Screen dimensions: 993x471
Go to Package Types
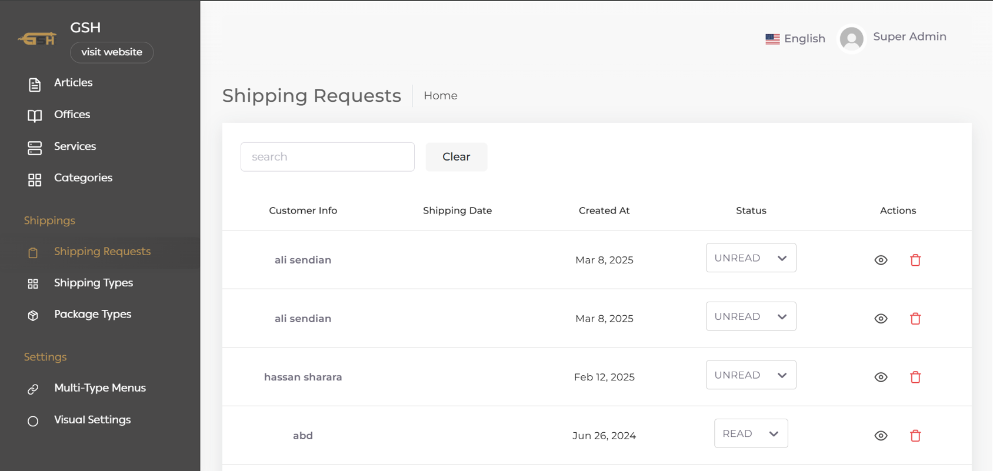point(92,315)
